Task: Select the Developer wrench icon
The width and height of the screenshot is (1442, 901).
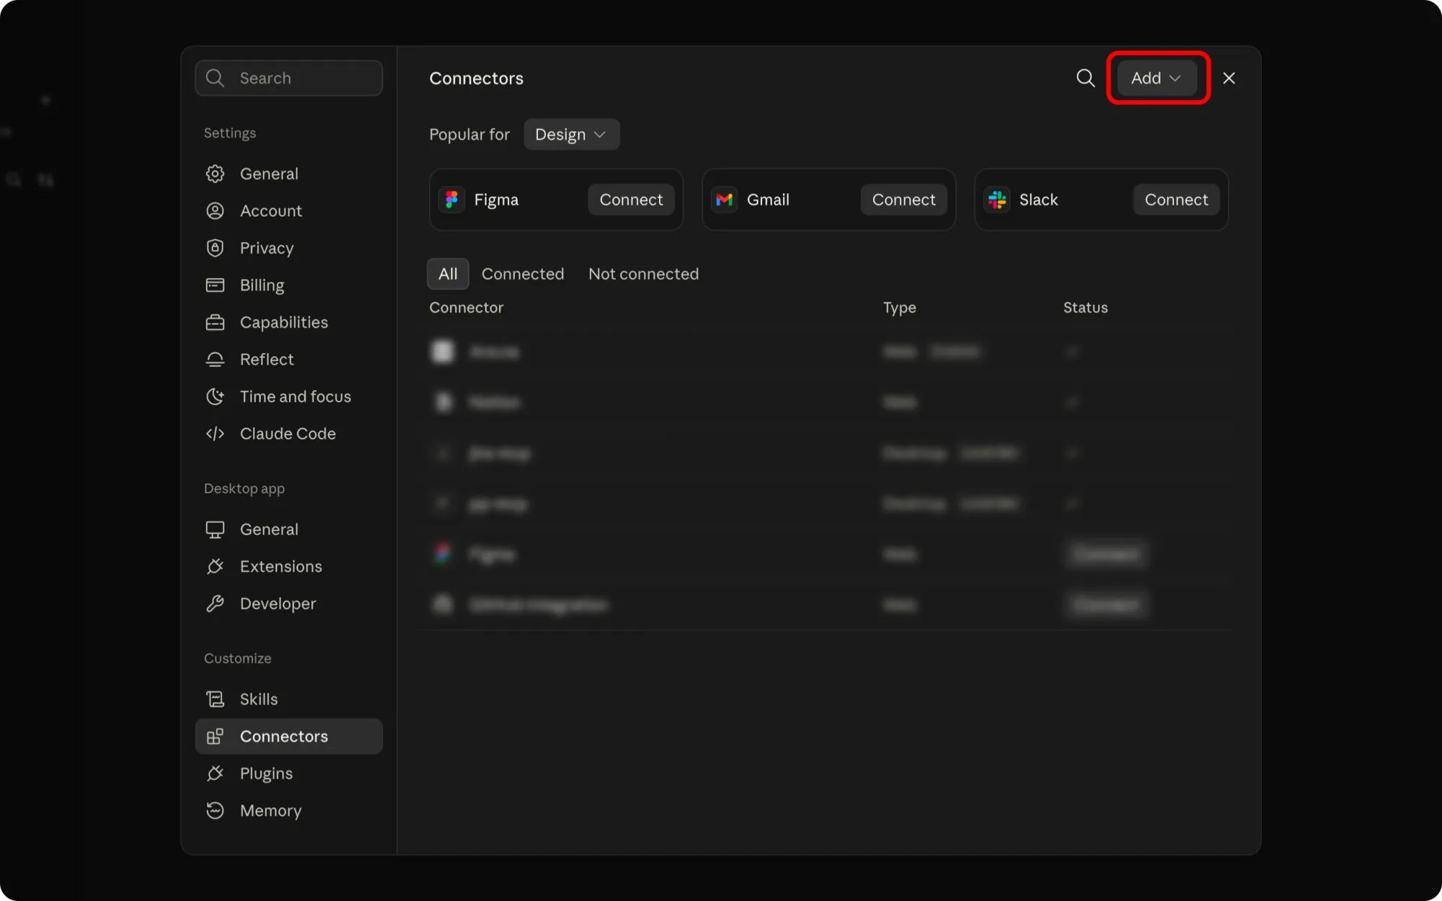Action: (215, 604)
